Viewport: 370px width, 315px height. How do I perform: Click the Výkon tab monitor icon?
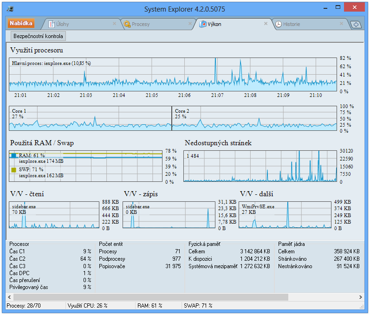(203, 24)
